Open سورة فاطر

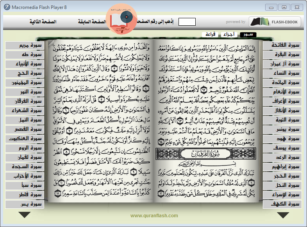pos(25,195)
